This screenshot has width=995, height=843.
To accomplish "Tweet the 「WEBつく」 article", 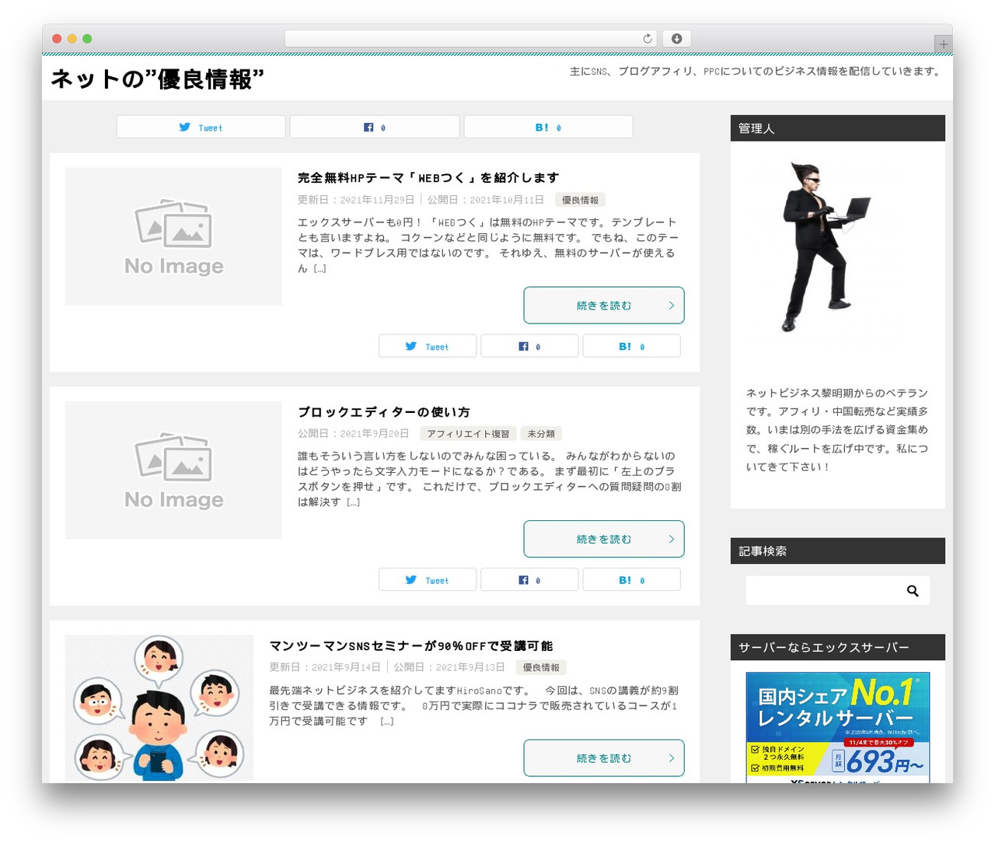I will tap(428, 346).
